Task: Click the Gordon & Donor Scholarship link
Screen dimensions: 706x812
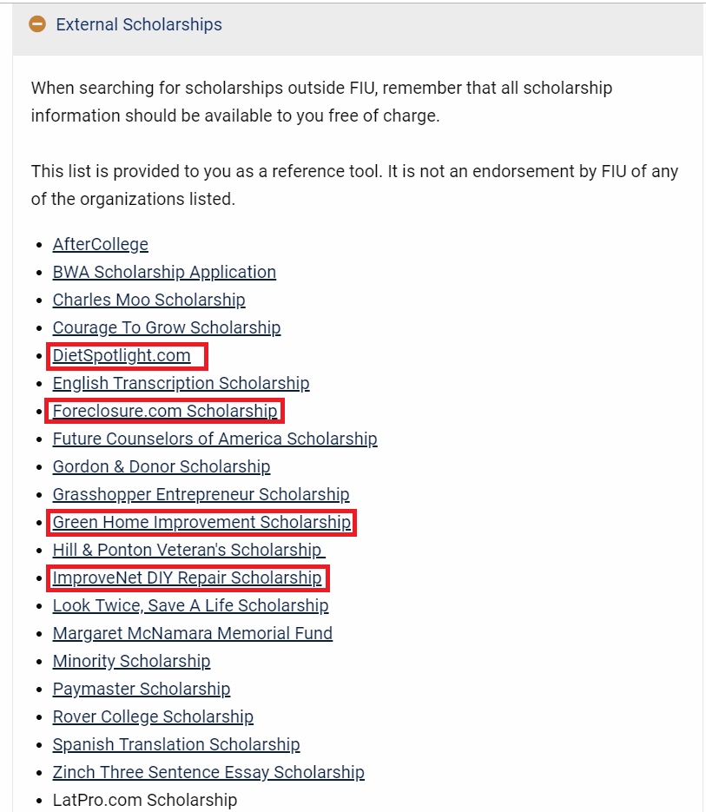Action: 162,466
